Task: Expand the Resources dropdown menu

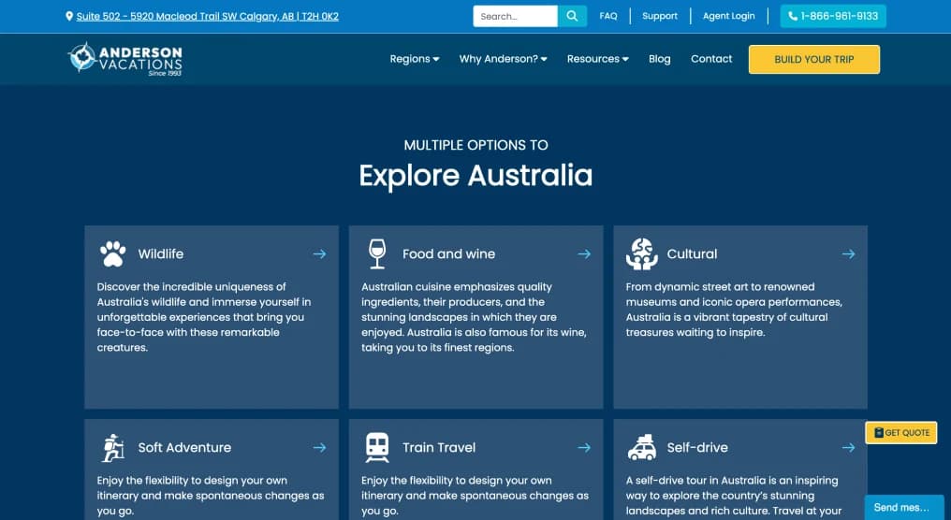Action: pos(597,59)
